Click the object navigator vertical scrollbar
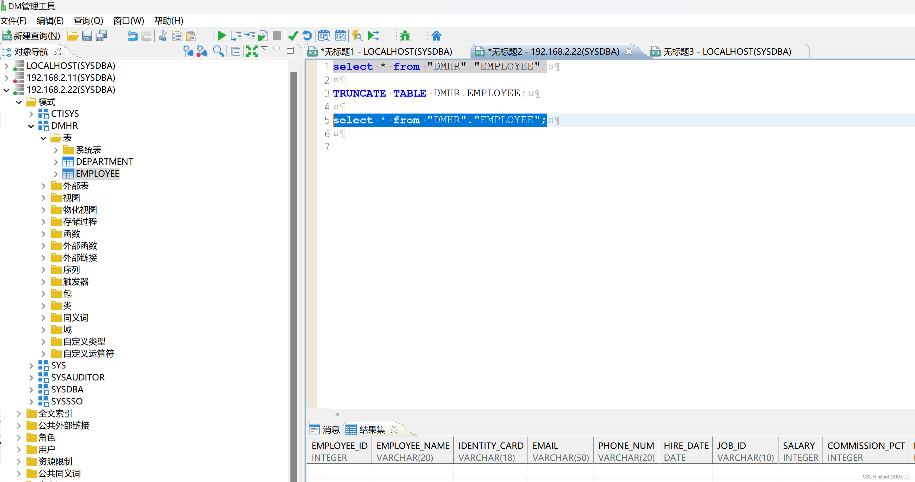This screenshot has height=482, width=915. pos(293,249)
